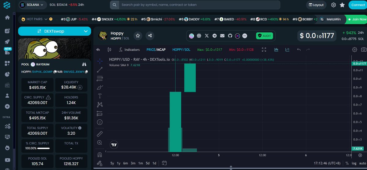Select the trend line drawing tool
Viewport: 367px width, 170px height.
100,70
